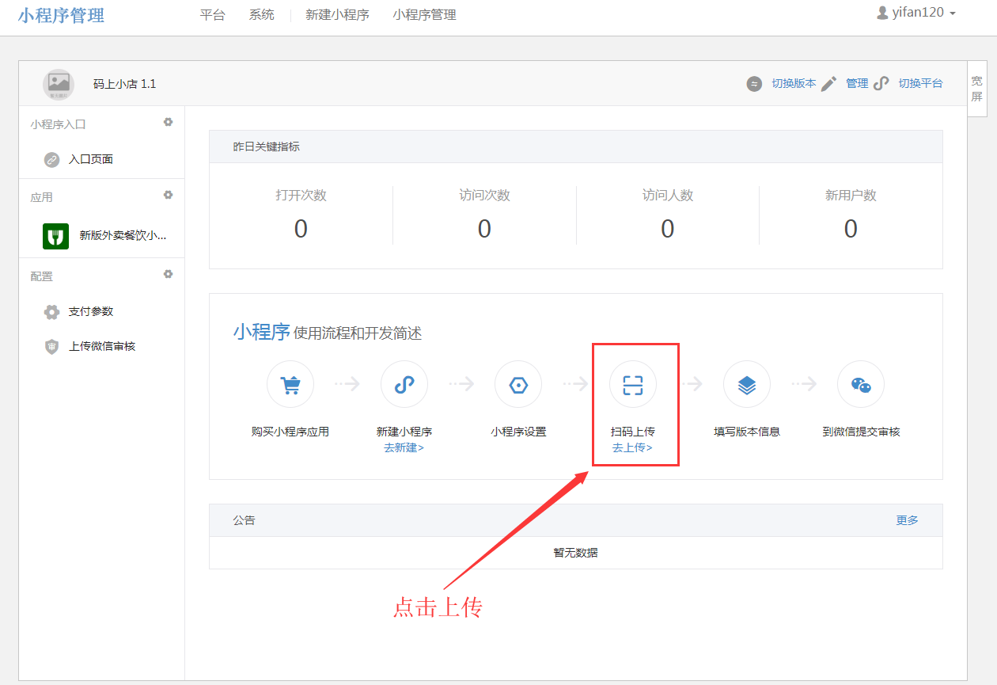Open settings gear beside 配置 section
This screenshot has width=997, height=685.
click(168, 274)
